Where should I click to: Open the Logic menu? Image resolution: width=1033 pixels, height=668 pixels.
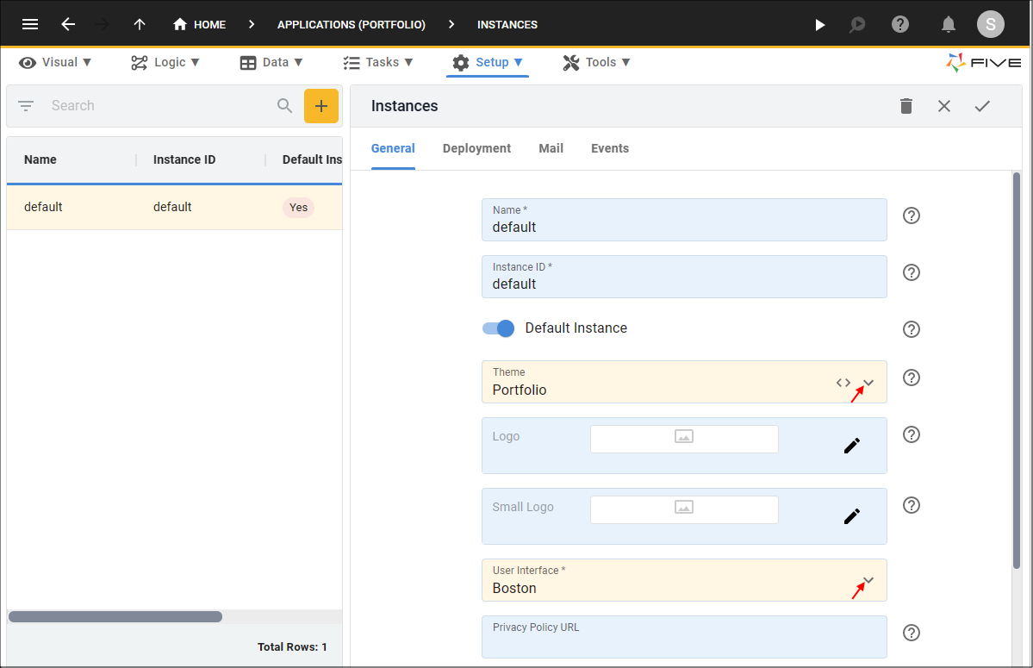[165, 63]
